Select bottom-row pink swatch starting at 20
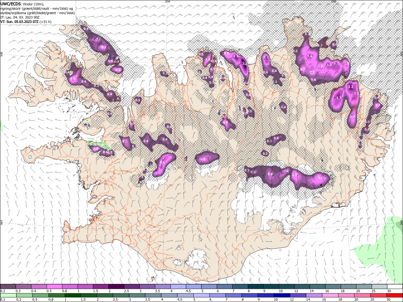The width and height of the screenshot is (403, 302). tap(362, 295)
